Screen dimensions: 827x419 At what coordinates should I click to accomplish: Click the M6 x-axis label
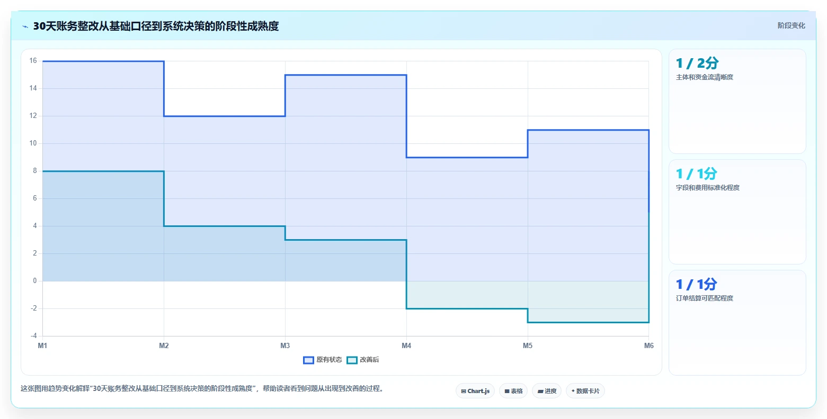coord(649,346)
